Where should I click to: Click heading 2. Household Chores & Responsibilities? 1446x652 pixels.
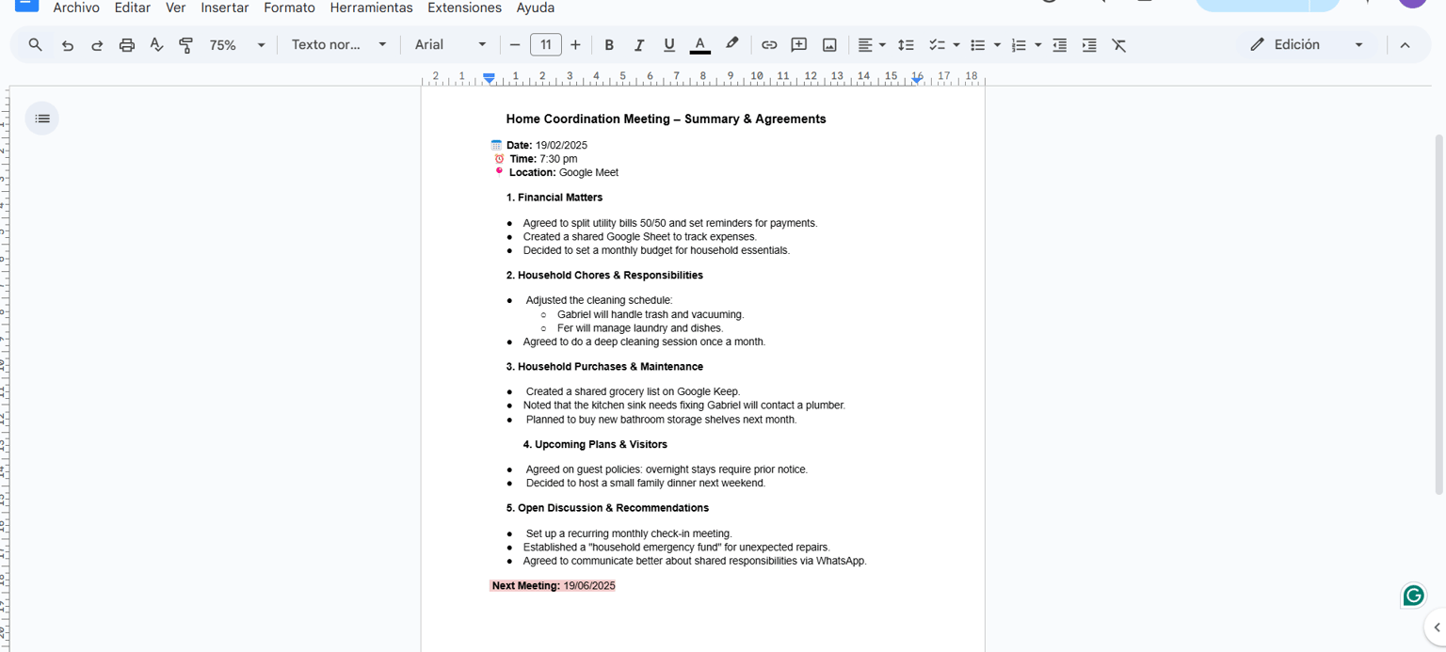(x=604, y=276)
